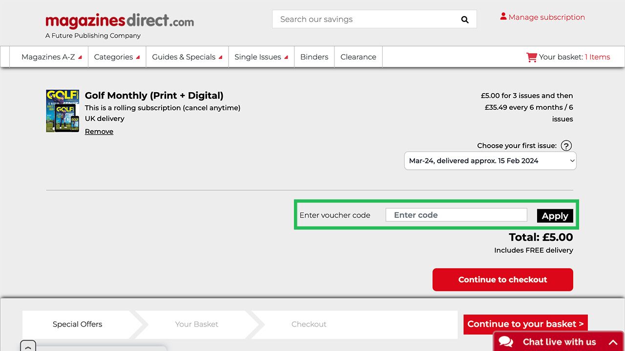Open the Categories menu
Screen dimensions: 625x351
point(117,57)
